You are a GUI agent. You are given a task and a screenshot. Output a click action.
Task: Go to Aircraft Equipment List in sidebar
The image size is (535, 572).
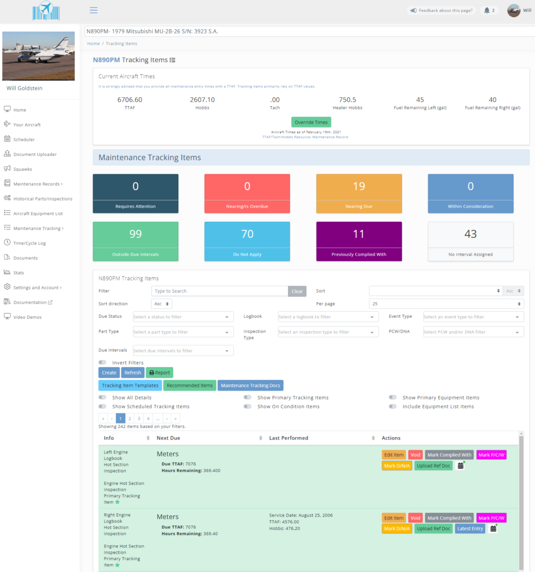click(x=37, y=213)
